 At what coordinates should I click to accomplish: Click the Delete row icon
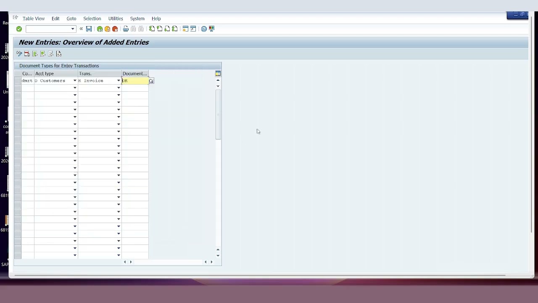pos(27,54)
